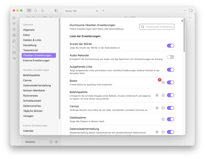Open Notizen-Werkbank settings

(39, 90)
